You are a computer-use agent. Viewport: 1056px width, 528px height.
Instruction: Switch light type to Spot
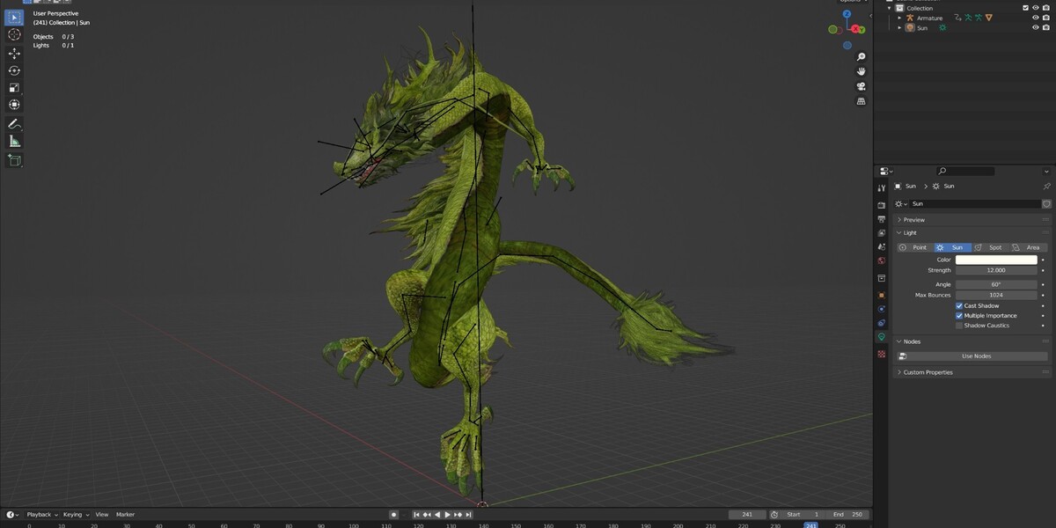tap(990, 247)
